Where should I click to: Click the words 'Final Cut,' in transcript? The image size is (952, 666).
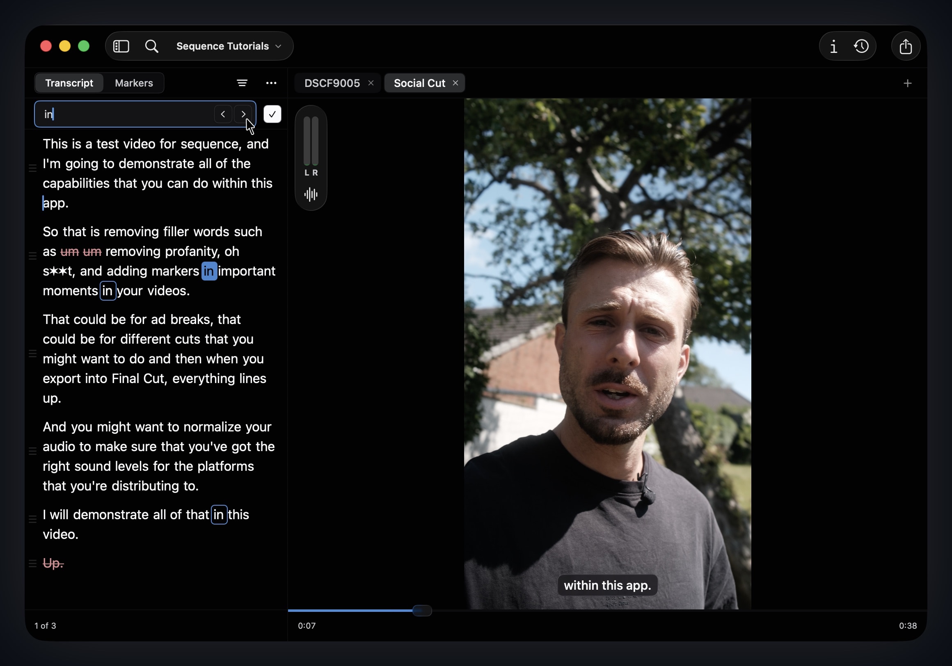tap(140, 379)
